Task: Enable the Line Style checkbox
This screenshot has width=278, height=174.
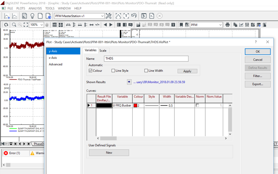Action: [x=113, y=71]
